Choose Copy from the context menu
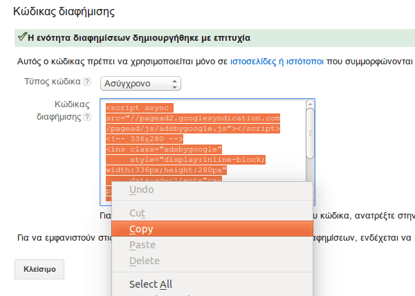This screenshot has width=415, height=296. pyautogui.click(x=212, y=229)
